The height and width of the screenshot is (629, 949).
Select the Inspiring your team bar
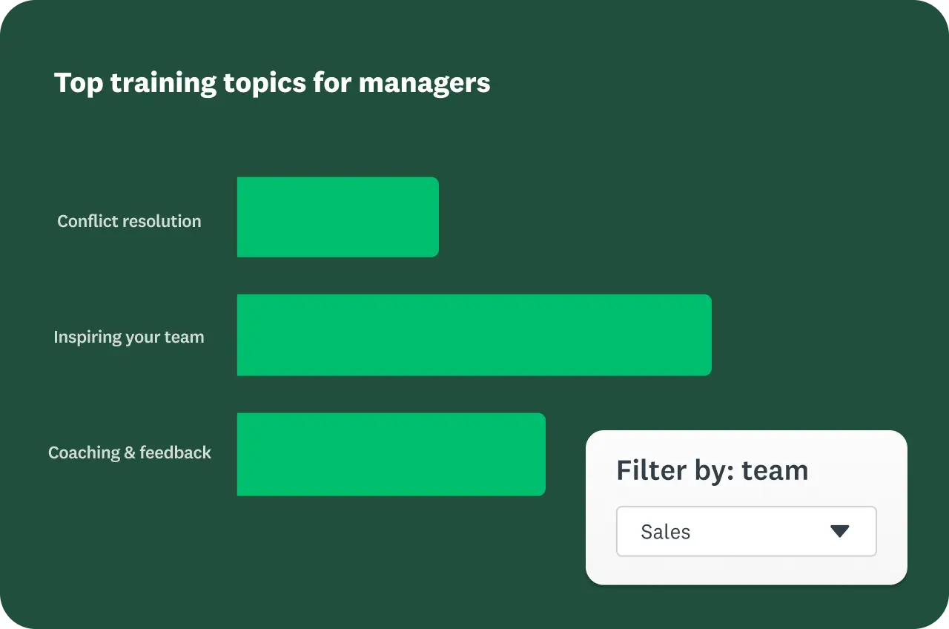tap(474, 335)
